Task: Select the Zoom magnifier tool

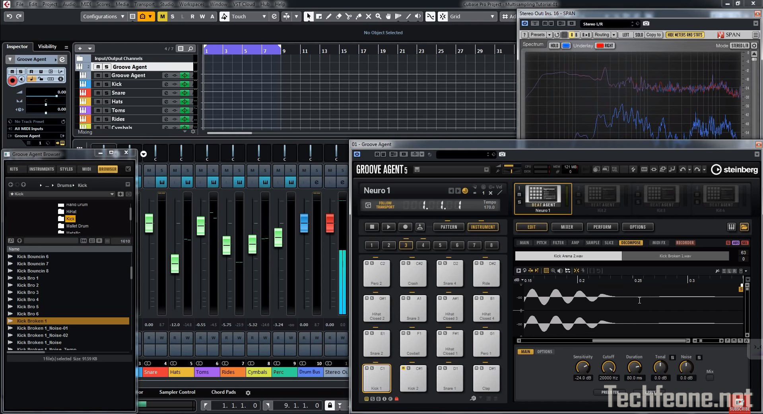Action: tap(379, 16)
